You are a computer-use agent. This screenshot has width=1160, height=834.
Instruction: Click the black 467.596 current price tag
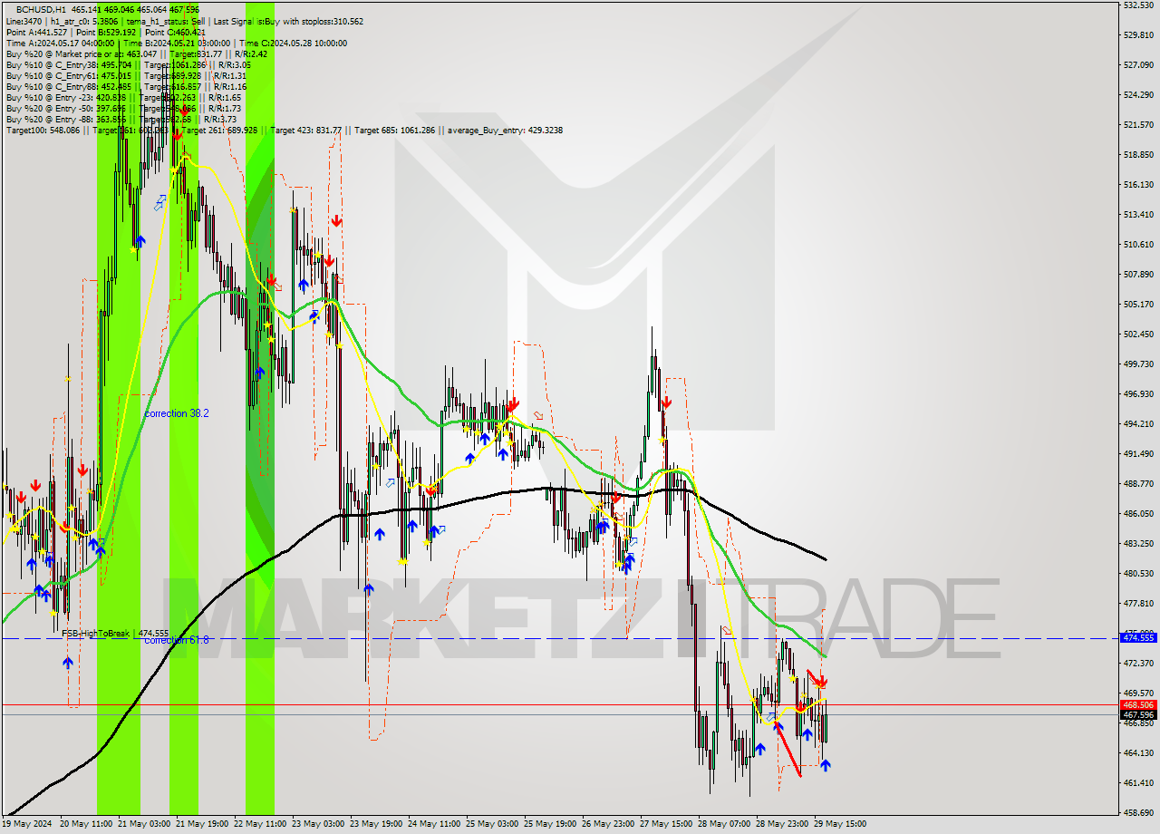click(x=1139, y=714)
